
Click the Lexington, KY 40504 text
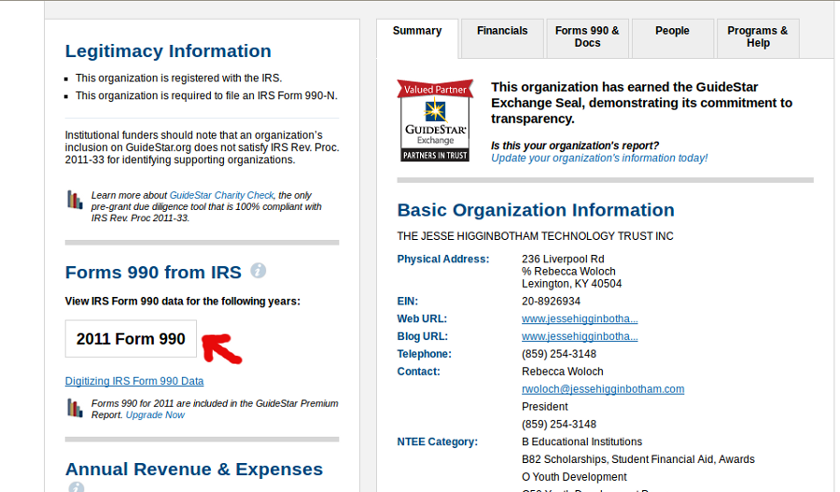click(571, 284)
